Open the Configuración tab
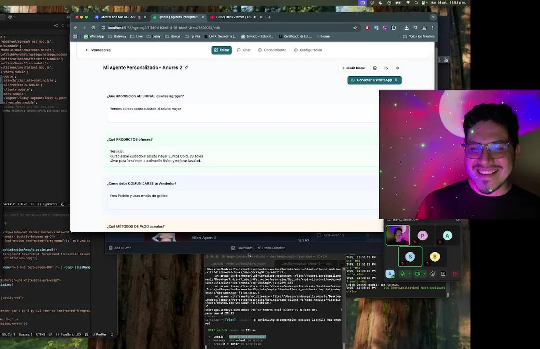Image resolution: width=540 pixels, height=349 pixels. tap(308, 50)
